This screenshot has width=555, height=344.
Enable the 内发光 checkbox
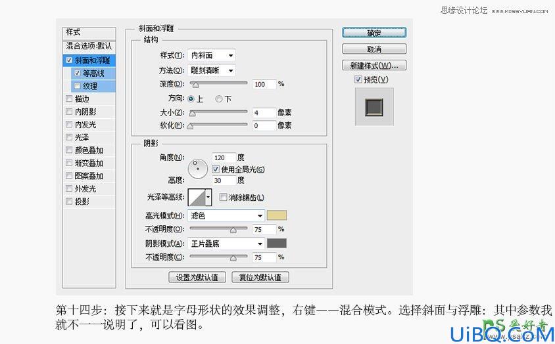(x=69, y=124)
